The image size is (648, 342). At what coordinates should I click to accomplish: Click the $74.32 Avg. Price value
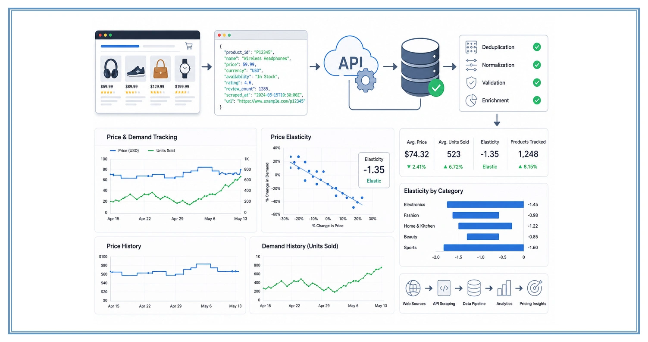pos(417,154)
